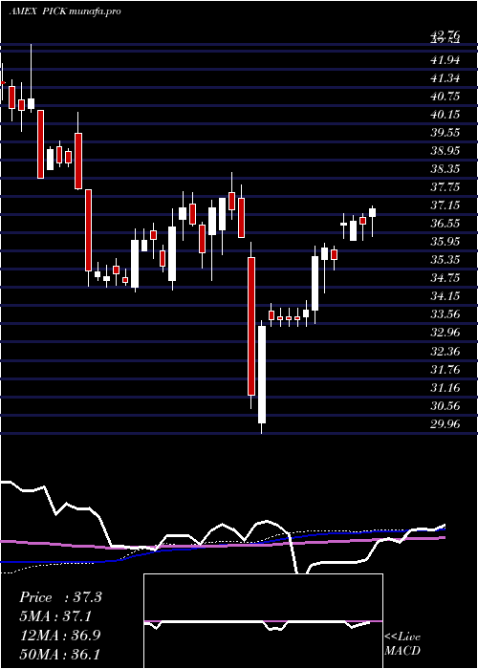Select the 35.35 price axis label
The image size is (478, 669).
tap(445, 260)
